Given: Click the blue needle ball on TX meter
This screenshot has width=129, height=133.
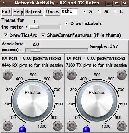Looking at the screenshot, I should tap(87, 130).
